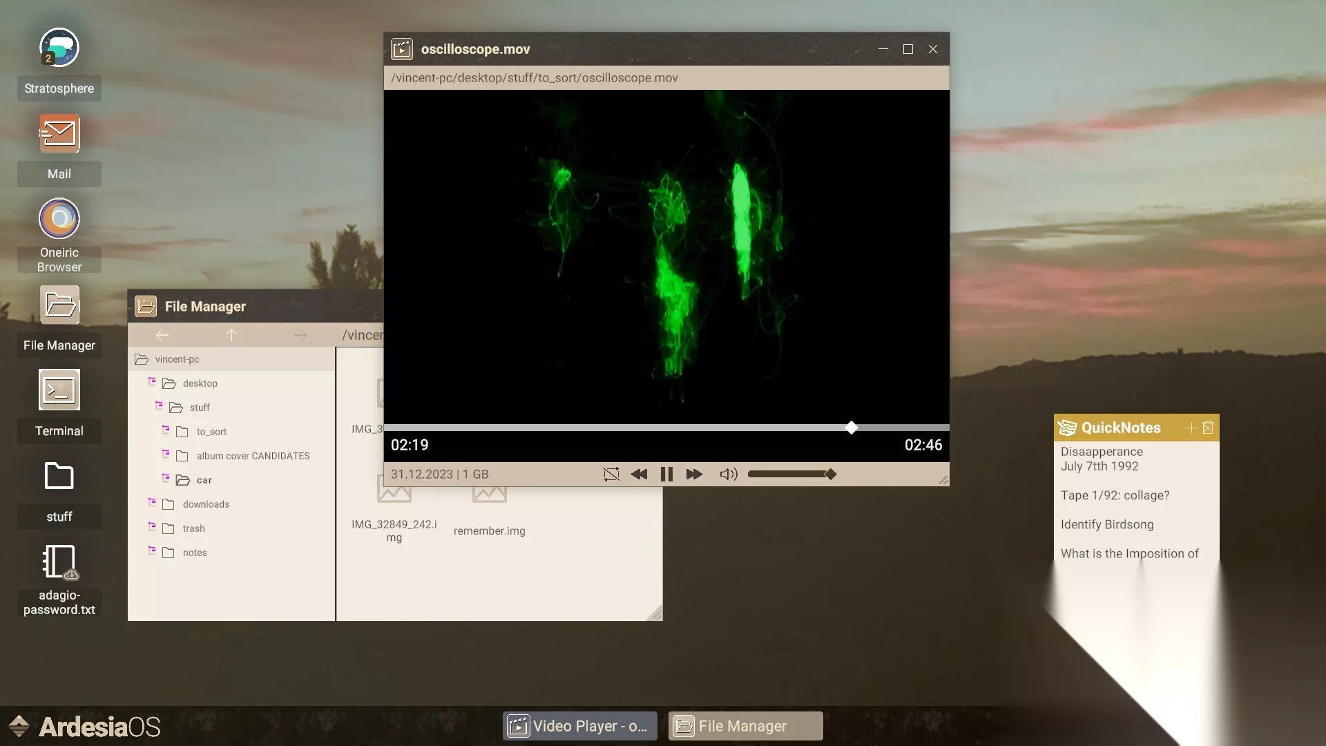
Task: Adjust the video volume slider
Action: coord(791,475)
